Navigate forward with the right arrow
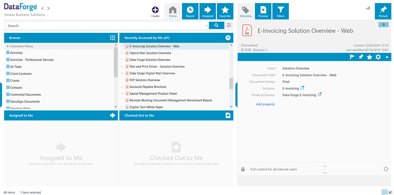 pyautogui.click(x=49, y=8)
